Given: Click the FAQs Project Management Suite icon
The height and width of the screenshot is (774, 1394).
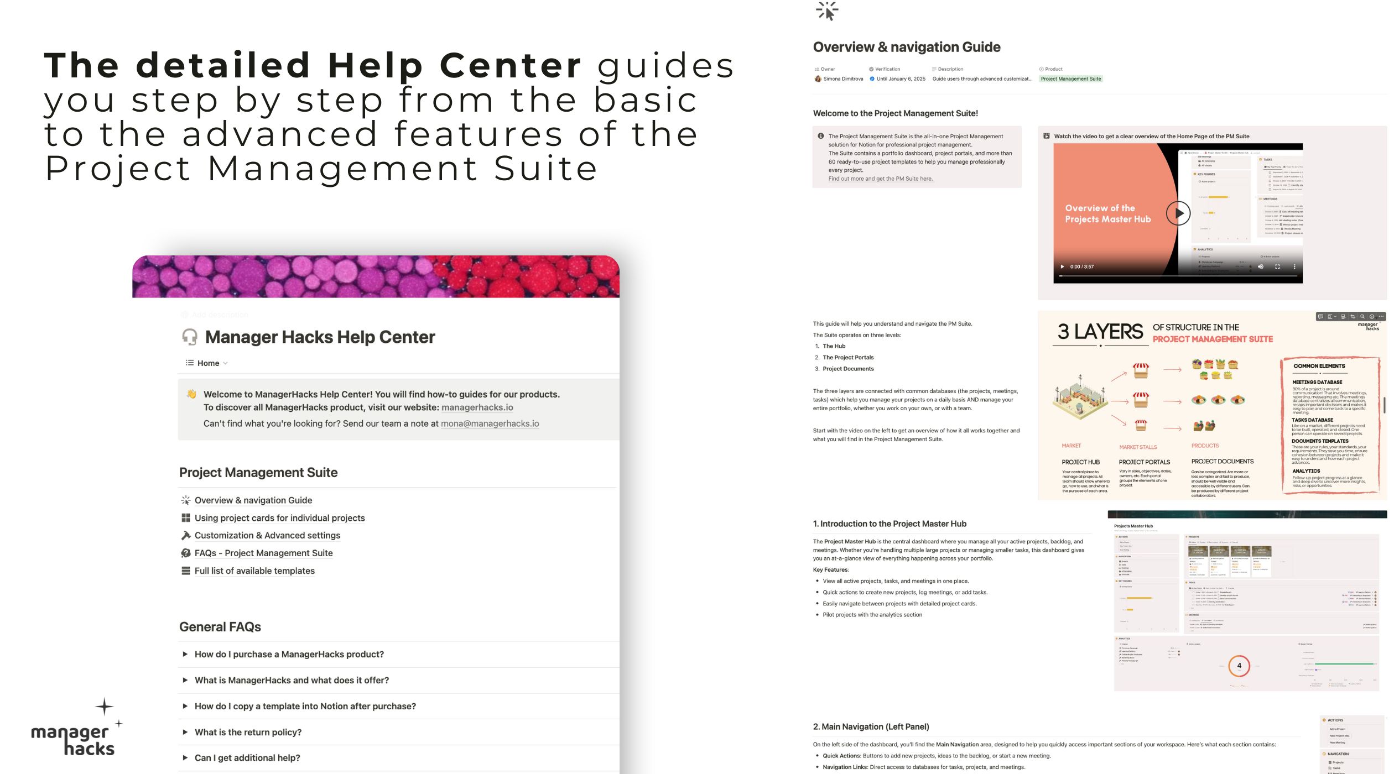Looking at the screenshot, I should pos(185,553).
